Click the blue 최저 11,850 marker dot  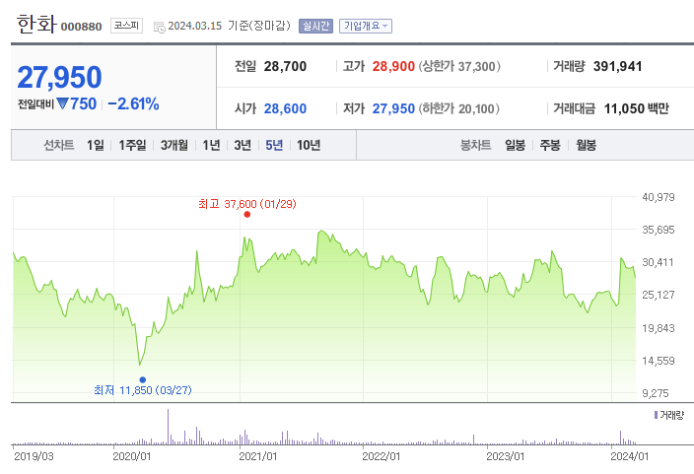pyautogui.click(x=143, y=379)
